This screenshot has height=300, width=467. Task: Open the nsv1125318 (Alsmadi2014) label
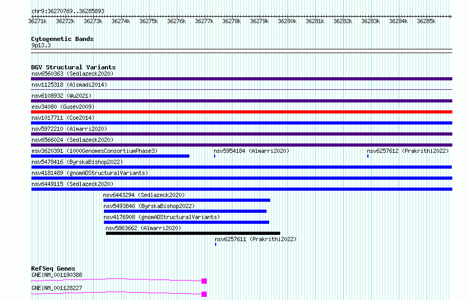click(69, 85)
